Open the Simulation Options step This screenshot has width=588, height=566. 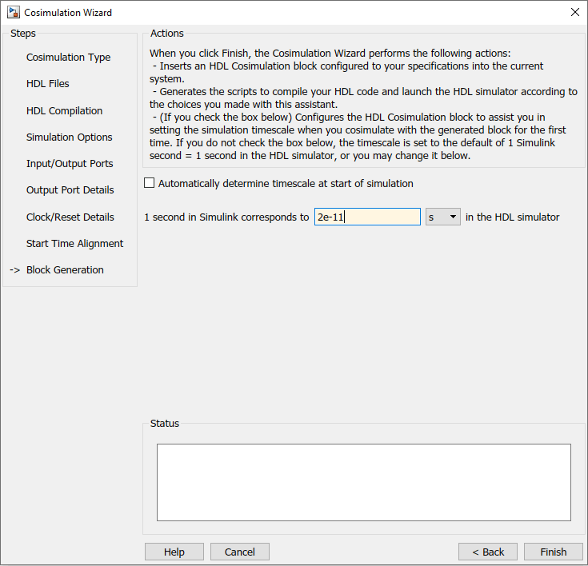click(x=69, y=138)
